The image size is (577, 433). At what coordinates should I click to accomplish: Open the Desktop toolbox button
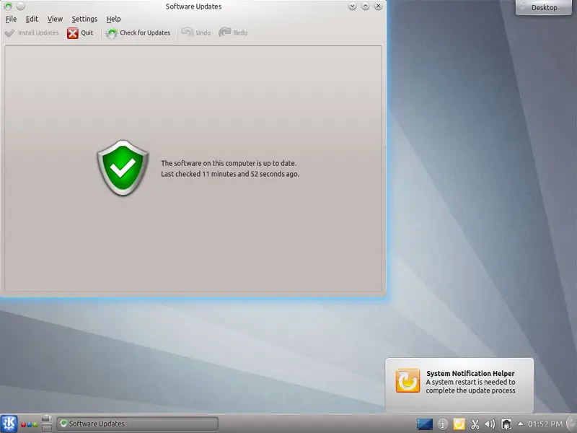pos(544,7)
